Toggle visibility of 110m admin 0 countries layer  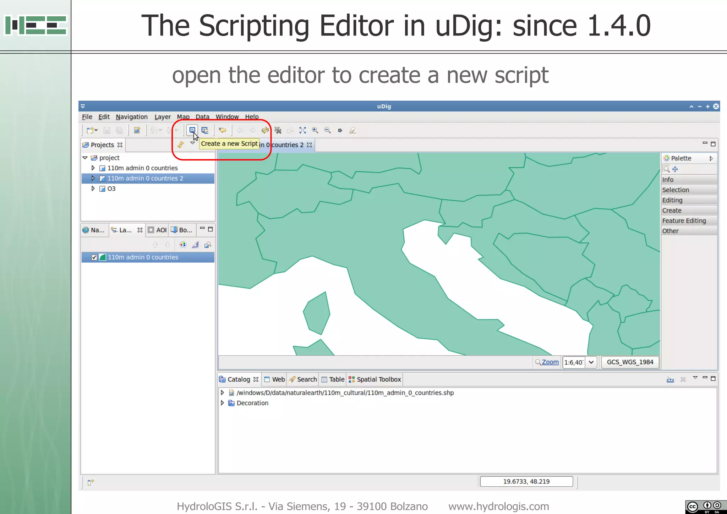tap(94, 257)
